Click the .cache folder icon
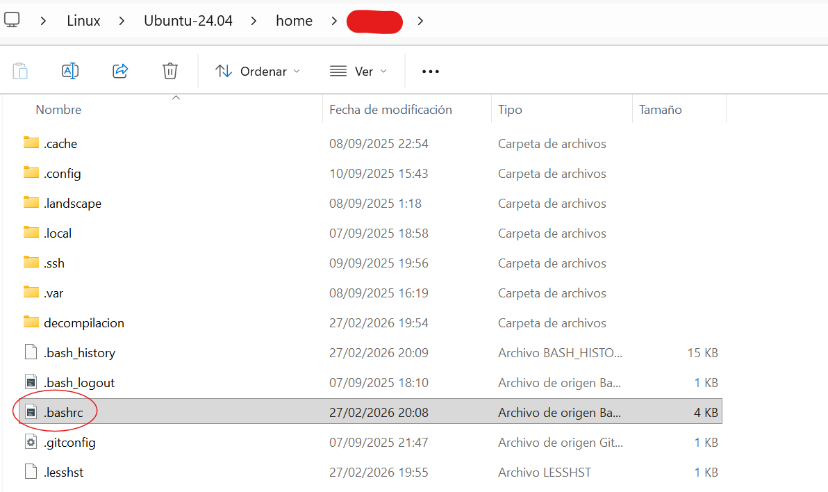The width and height of the screenshot is (828, 492). click(x=31, y=143)
